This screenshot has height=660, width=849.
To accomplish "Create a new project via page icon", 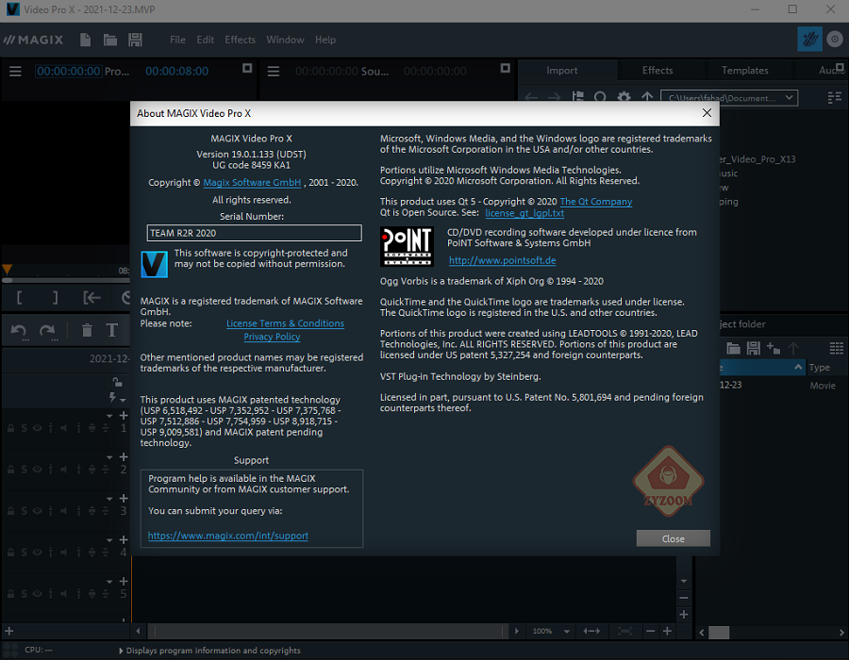I will pos(85,40).
